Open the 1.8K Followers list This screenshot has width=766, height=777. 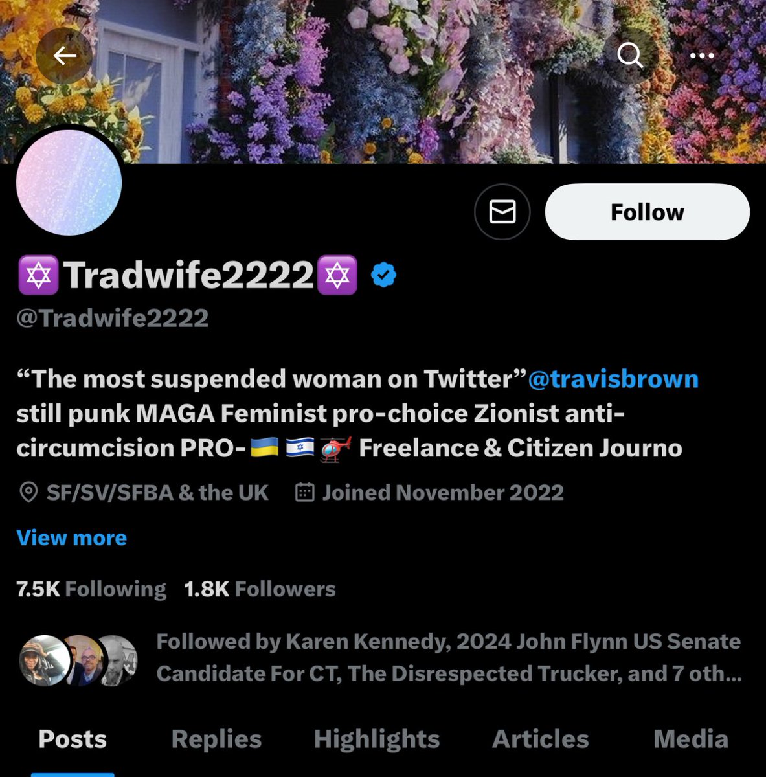point(260,589)
